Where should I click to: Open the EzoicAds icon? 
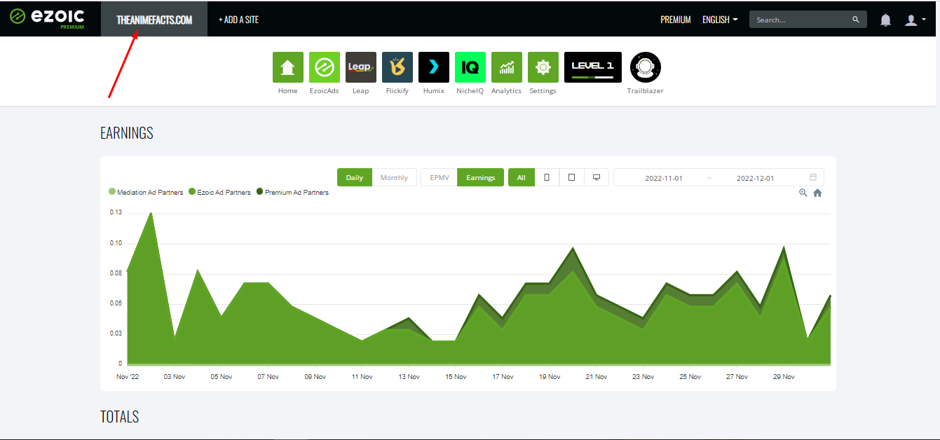pos(324,67)
